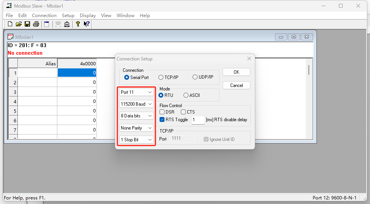The image size is (370, 204).
Task: Click Cancel in Connection Setup dialog
Action: [x=236, y=85]
